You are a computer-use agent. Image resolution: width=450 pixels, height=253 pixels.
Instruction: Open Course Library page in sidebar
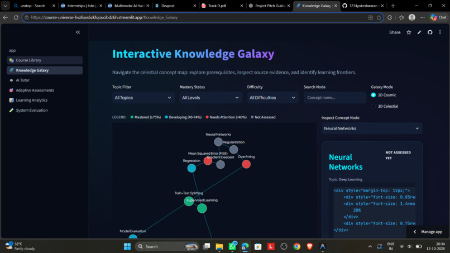pos(45,60)
